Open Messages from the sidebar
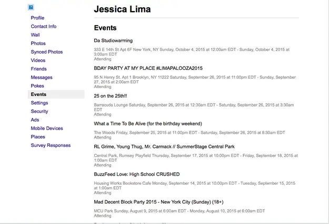The image size is (329, 224). (x=42, y=78)
